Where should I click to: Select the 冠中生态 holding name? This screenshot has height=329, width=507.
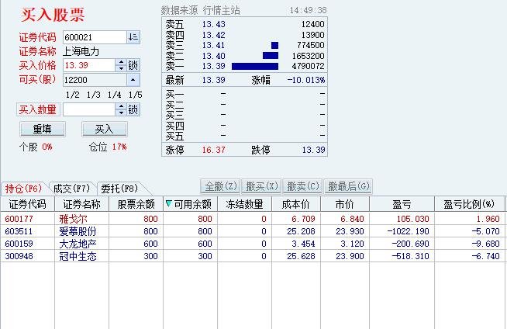coord(78,256)
